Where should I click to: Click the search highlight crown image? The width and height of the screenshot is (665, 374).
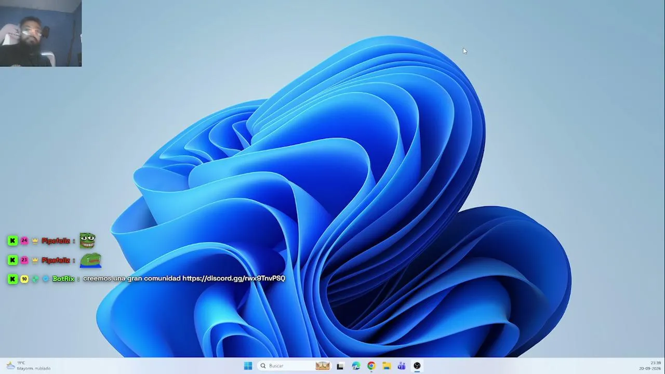323,366
